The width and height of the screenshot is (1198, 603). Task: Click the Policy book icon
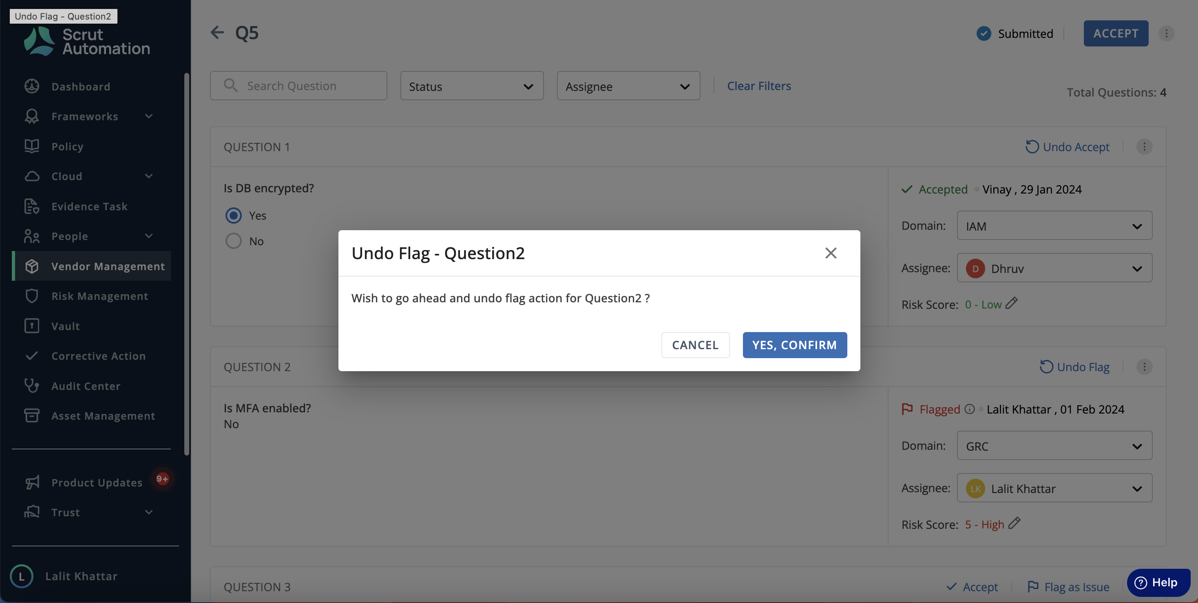coord(32,146)
